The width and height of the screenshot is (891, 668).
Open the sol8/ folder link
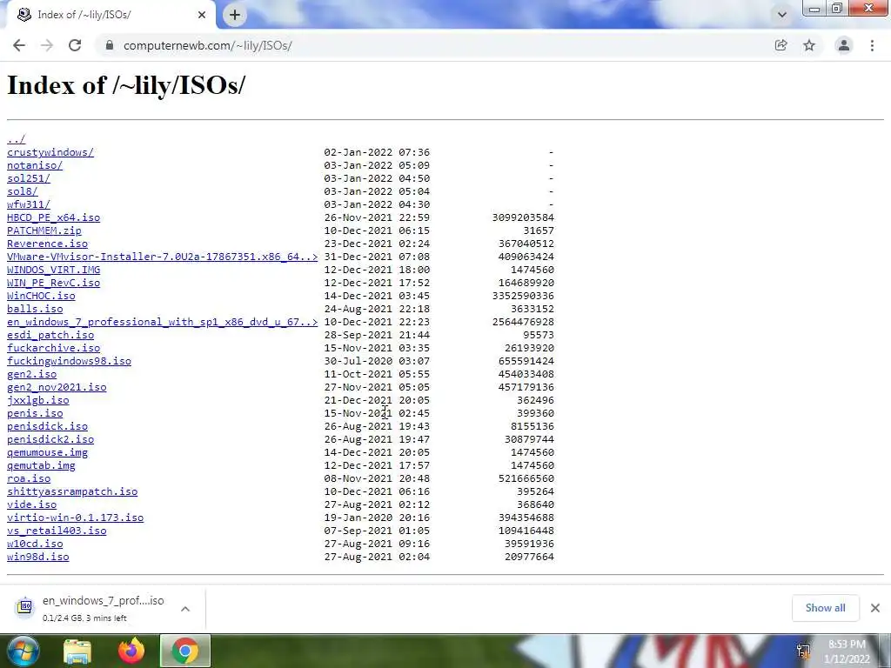pos(22,191)
